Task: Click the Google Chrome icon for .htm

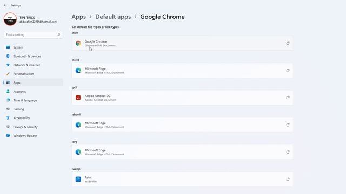Action: coord(78,43)
